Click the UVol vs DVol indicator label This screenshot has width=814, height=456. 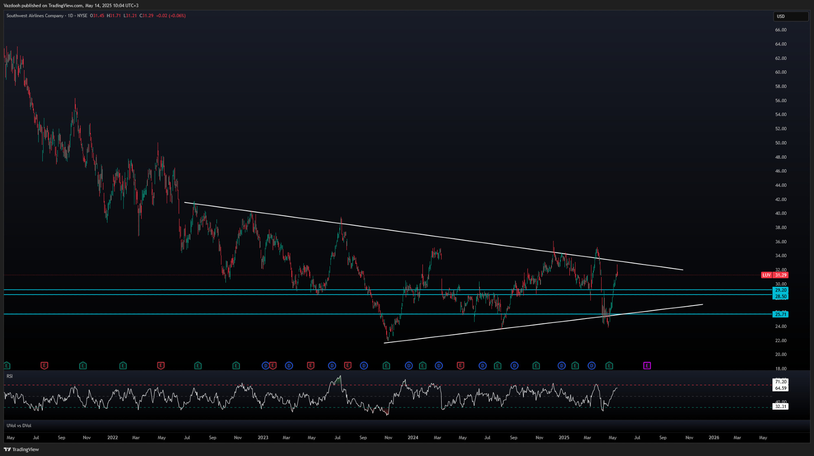19,425
